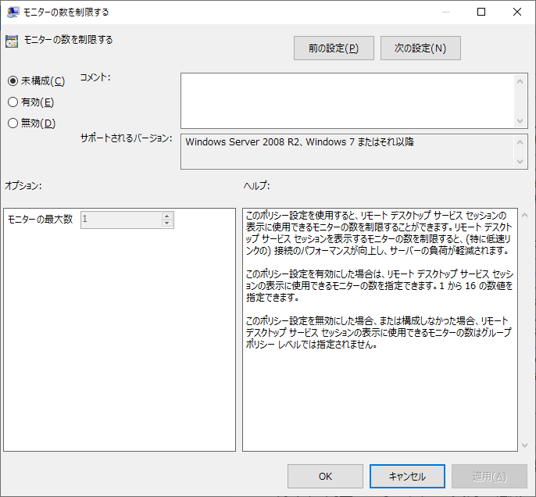Click the help paragraph about 無効にした場合

[379, 332]
